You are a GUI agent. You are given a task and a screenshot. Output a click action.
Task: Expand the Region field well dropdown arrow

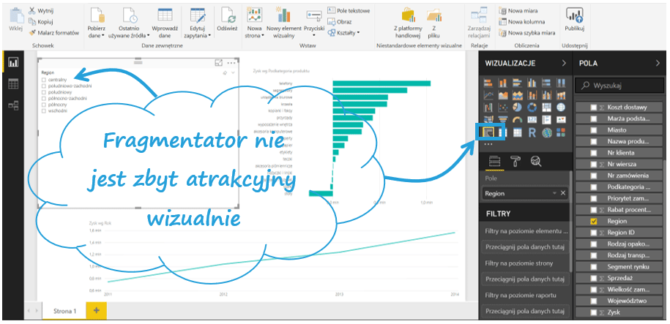tap(554, 193)
